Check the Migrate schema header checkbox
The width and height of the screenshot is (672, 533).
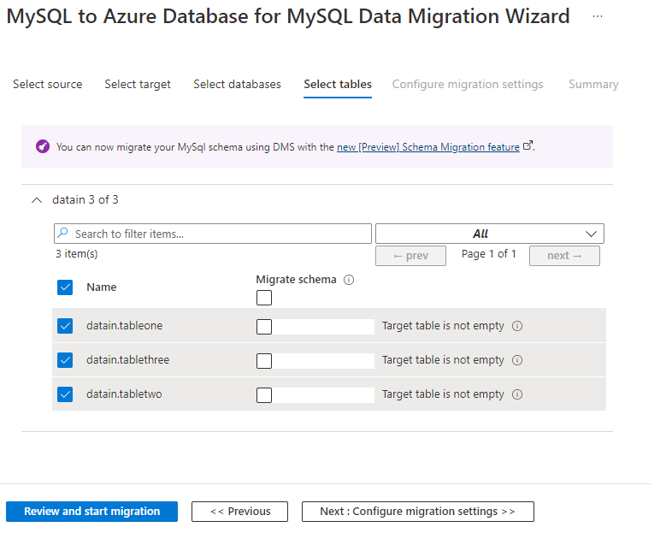(264, 298)
